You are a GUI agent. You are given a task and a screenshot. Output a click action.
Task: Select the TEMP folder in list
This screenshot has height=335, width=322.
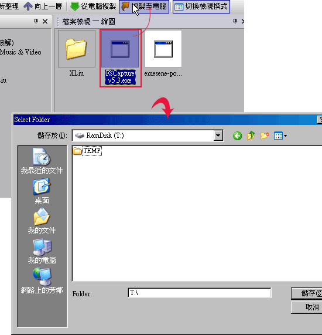pos(87,151)
